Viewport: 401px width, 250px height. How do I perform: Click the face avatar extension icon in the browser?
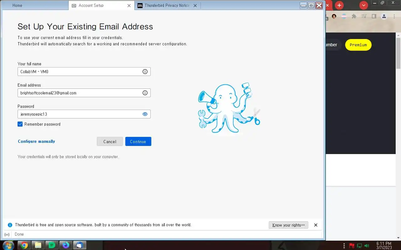click(334, 16)
